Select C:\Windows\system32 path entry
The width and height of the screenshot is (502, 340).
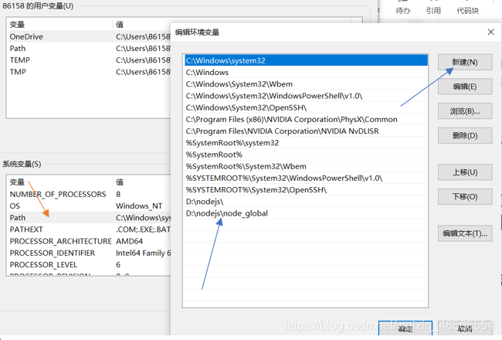pyautogui.click(x=306, y=60)
